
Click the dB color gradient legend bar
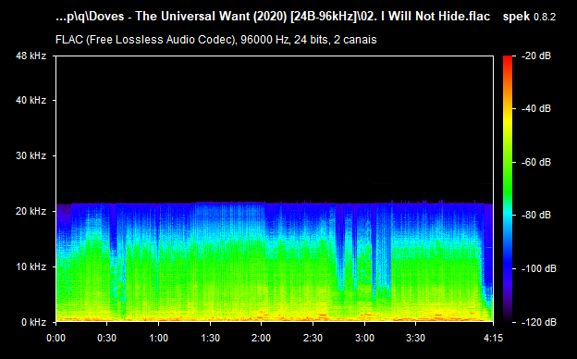pos(508,189)
